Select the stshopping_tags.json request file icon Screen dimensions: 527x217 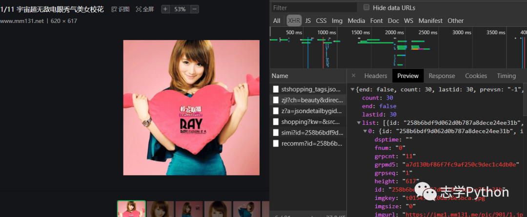[276, 89]
